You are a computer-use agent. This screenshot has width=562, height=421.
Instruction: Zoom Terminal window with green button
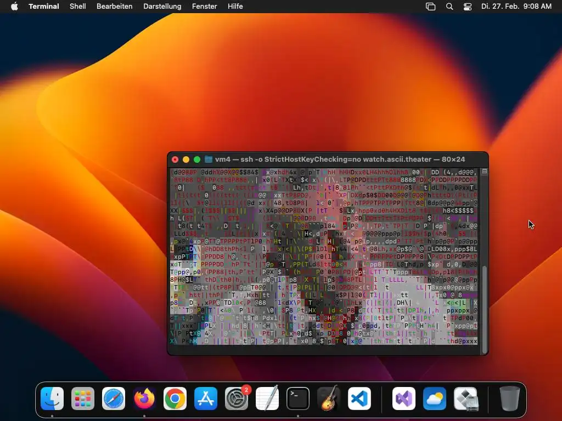pos(197,160)
